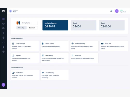Click the ACTIVATED PRODUCTS heading
Image resolution: width=130 pixels, height=97 pixels.
click(17, 39)
